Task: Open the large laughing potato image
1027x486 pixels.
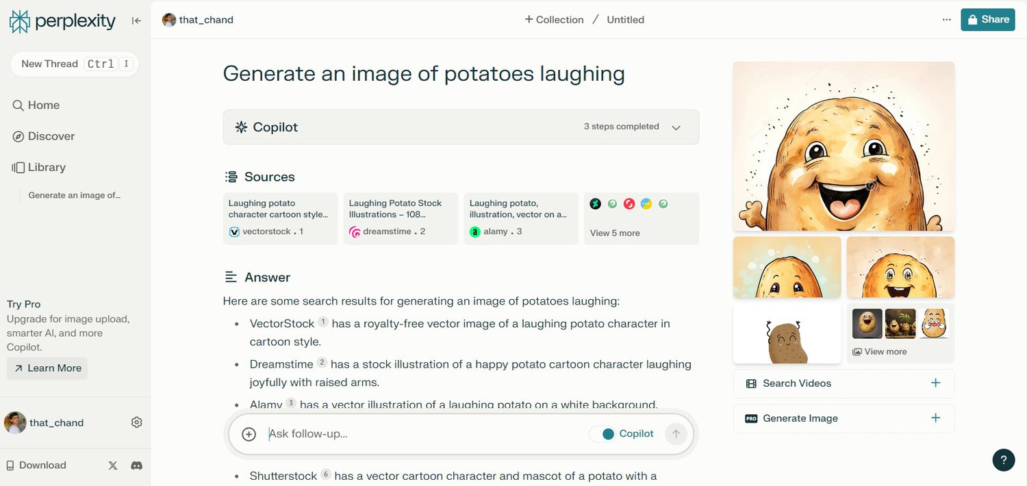Action: (844, 146)
